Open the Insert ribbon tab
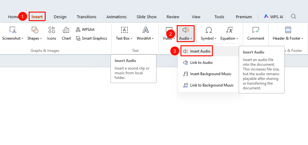The width and height of the screenshot is (308, 145). pos(37,17)
